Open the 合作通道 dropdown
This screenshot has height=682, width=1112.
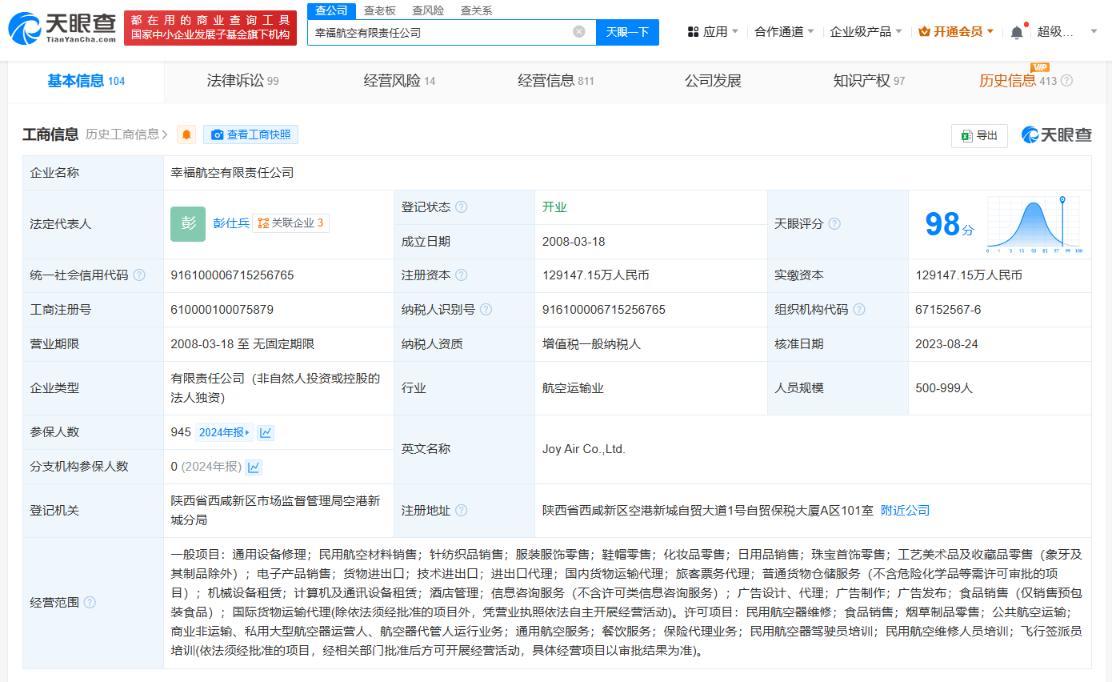tap(784, 32)
